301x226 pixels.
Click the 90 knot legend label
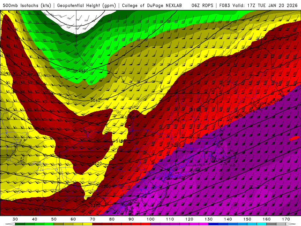point(131,219)
